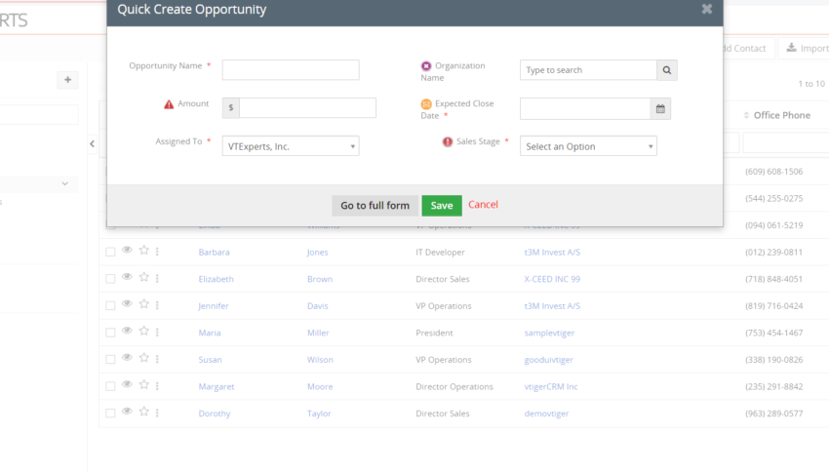Click the dollar currency addon on Amount
Screen dimensions: 829x473
[231, 108]
